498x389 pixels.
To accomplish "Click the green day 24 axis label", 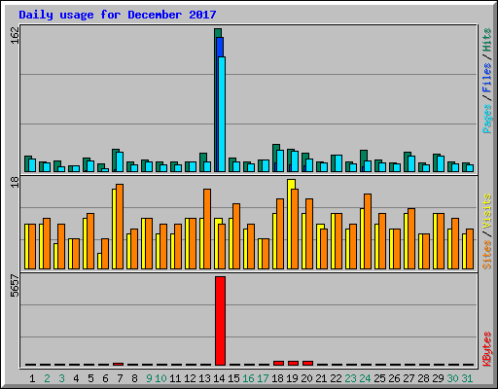I will pyautogui.click(x=365, y=378).
